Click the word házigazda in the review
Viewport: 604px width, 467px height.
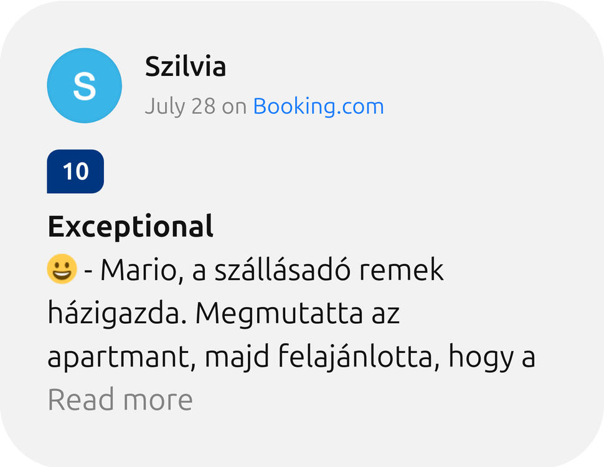(117, 314)
